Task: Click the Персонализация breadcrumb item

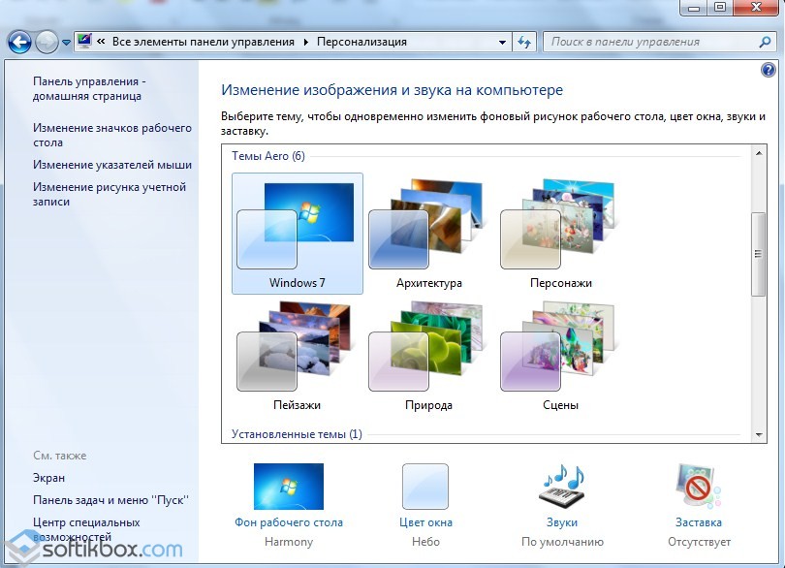Action: tap(361, 42)
